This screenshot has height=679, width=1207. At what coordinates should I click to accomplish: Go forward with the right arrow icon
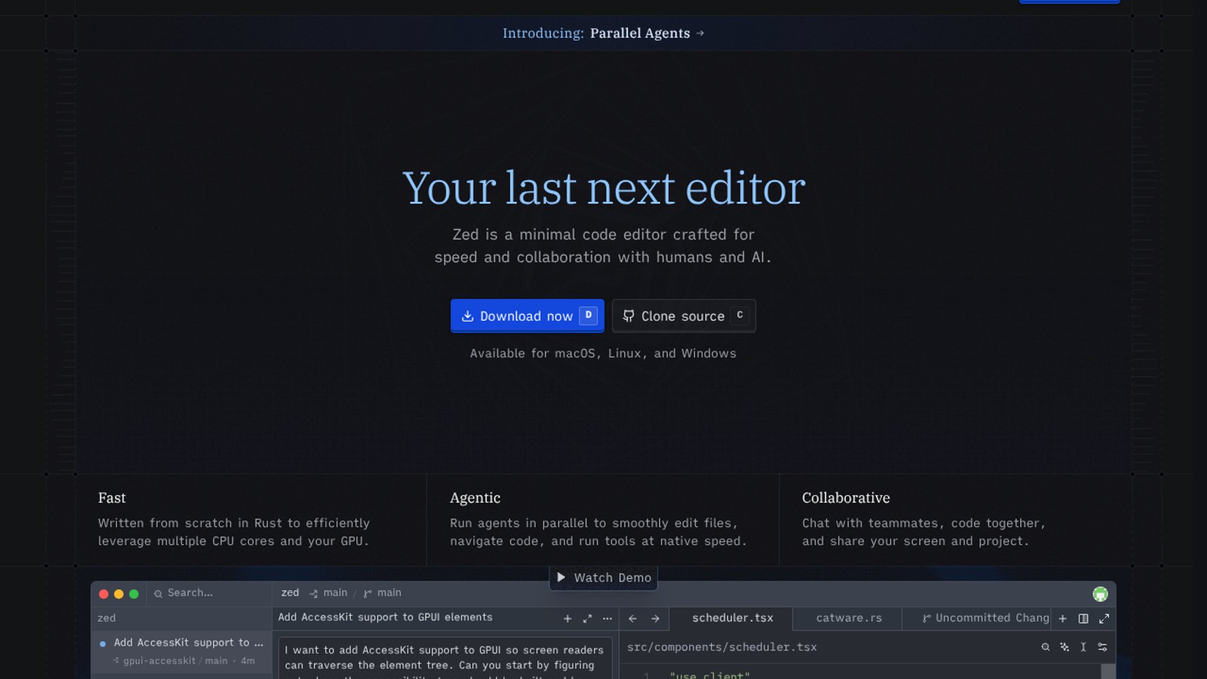point(655,619)
